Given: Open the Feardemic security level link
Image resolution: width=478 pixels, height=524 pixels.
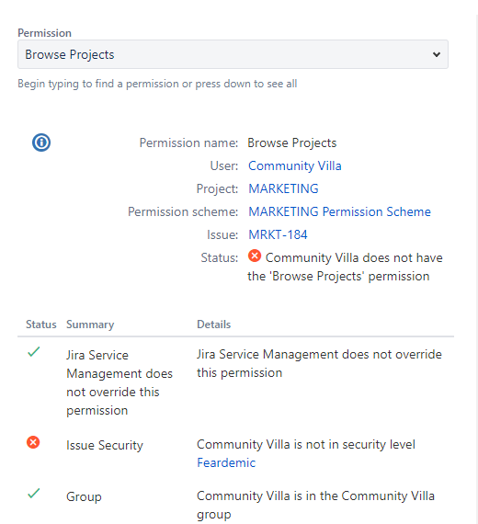Looking at the screenshot, I should coord(226,462).
